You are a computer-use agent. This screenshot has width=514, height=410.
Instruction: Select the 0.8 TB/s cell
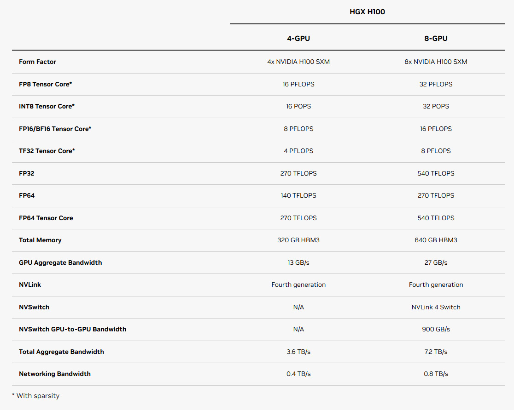pos(436,374)
